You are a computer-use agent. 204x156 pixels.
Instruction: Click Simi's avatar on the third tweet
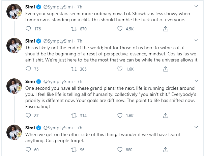pyautogui.click(x=13, y=87)
